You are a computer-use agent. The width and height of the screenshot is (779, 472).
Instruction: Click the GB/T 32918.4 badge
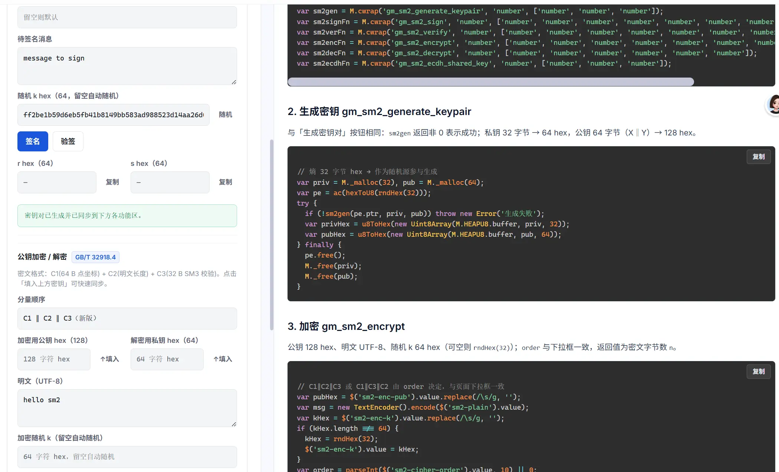[x=95, y=257]
